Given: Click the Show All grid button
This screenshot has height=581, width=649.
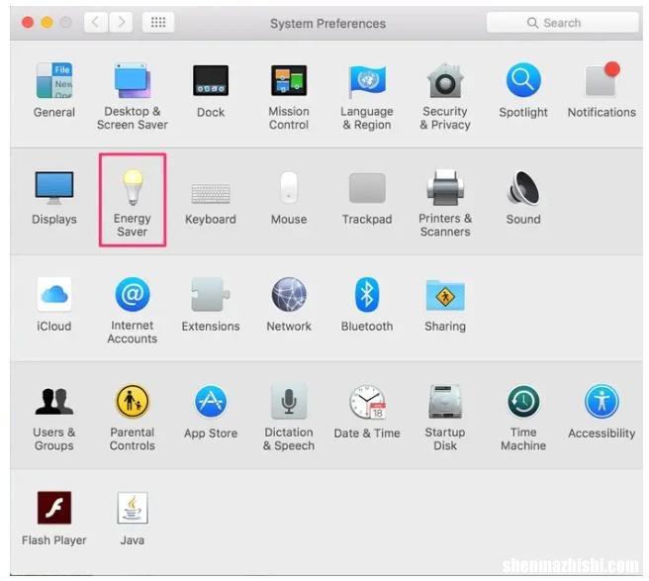Looking at the screenshot, I should [x=158, y=22].
